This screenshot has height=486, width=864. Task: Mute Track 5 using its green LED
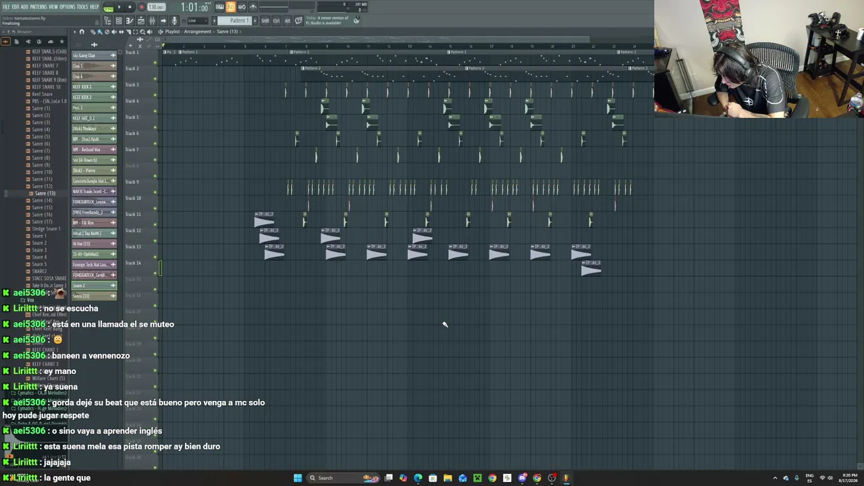(x=155, y=128)
